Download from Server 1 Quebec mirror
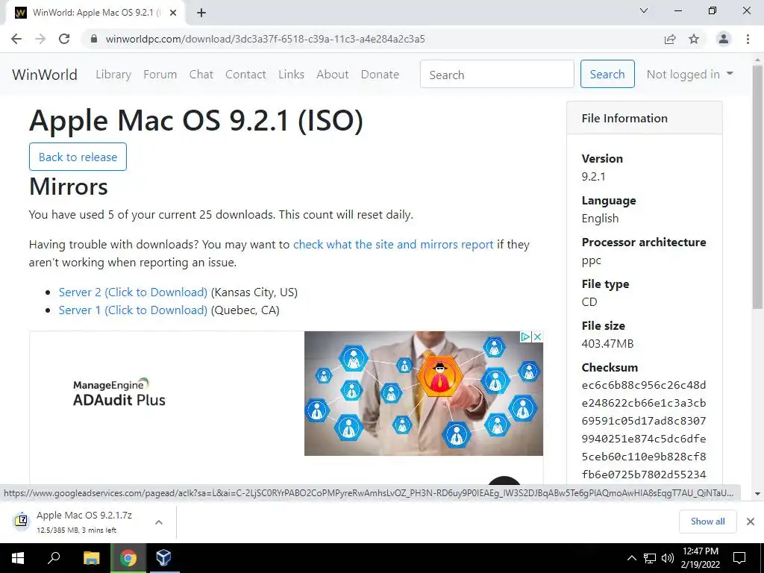 point(133,310)
